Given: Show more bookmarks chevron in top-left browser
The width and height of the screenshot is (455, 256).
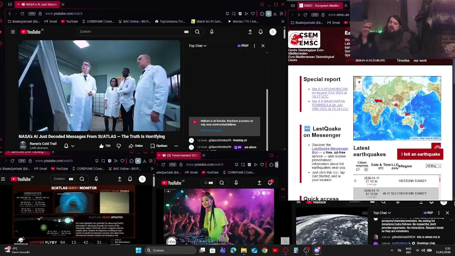Looking at the screenshot, I should (283, 21).
